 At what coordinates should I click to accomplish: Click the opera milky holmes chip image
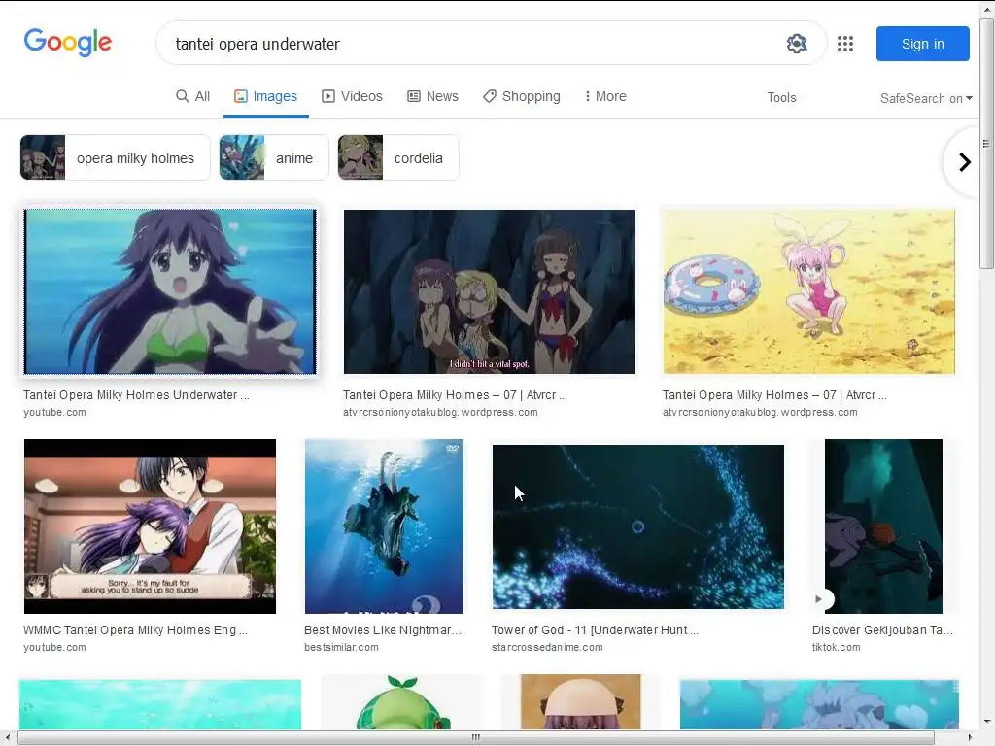tap(43, 157)
